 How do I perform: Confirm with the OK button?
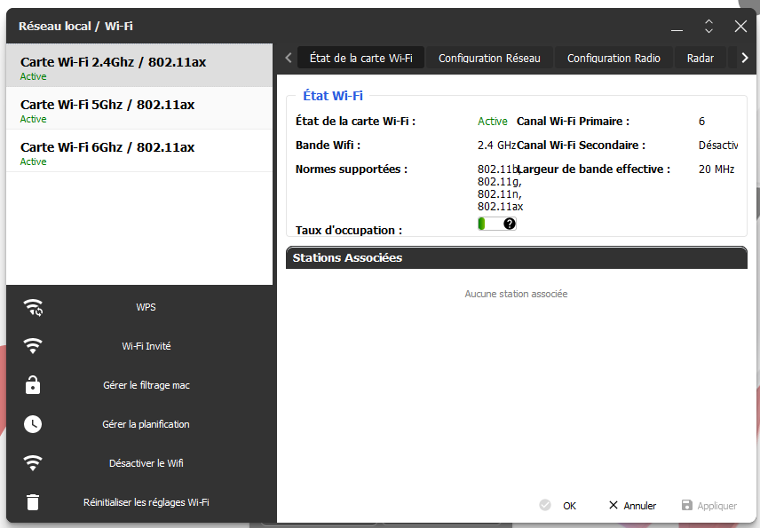(x=558, y=505)
